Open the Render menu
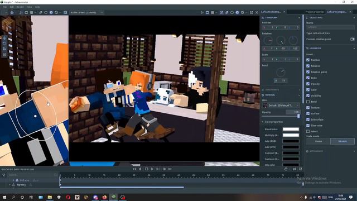 [x=20, y=7]
